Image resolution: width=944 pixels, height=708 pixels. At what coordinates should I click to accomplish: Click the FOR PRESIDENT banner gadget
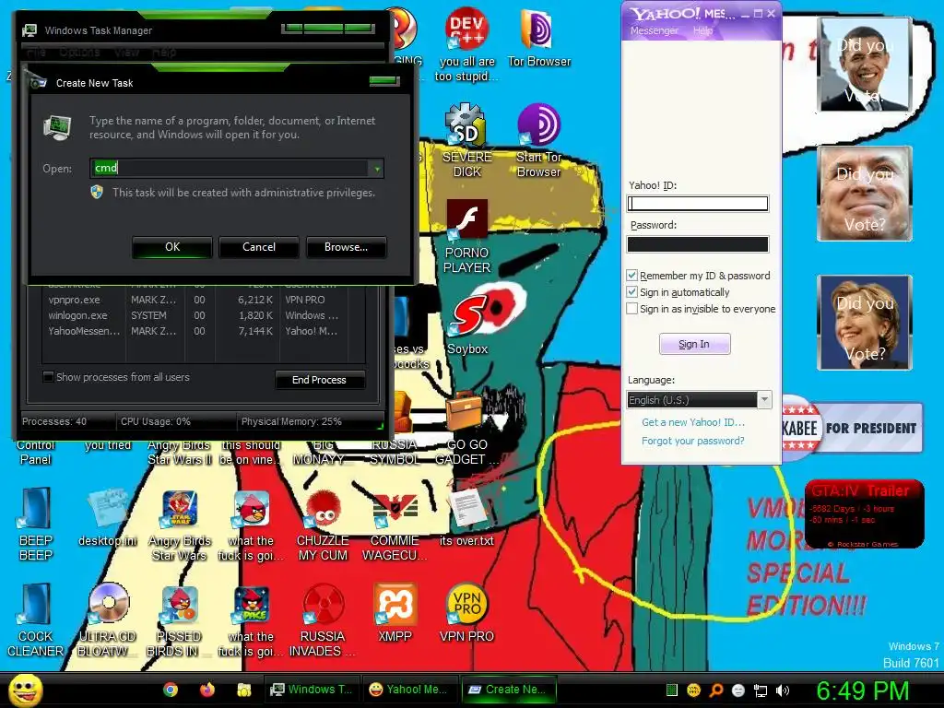point(852,428)
